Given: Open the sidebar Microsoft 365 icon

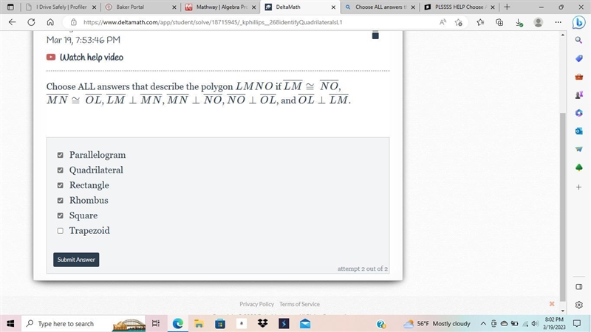Looking at the screenshot, I should pos(578,113).
